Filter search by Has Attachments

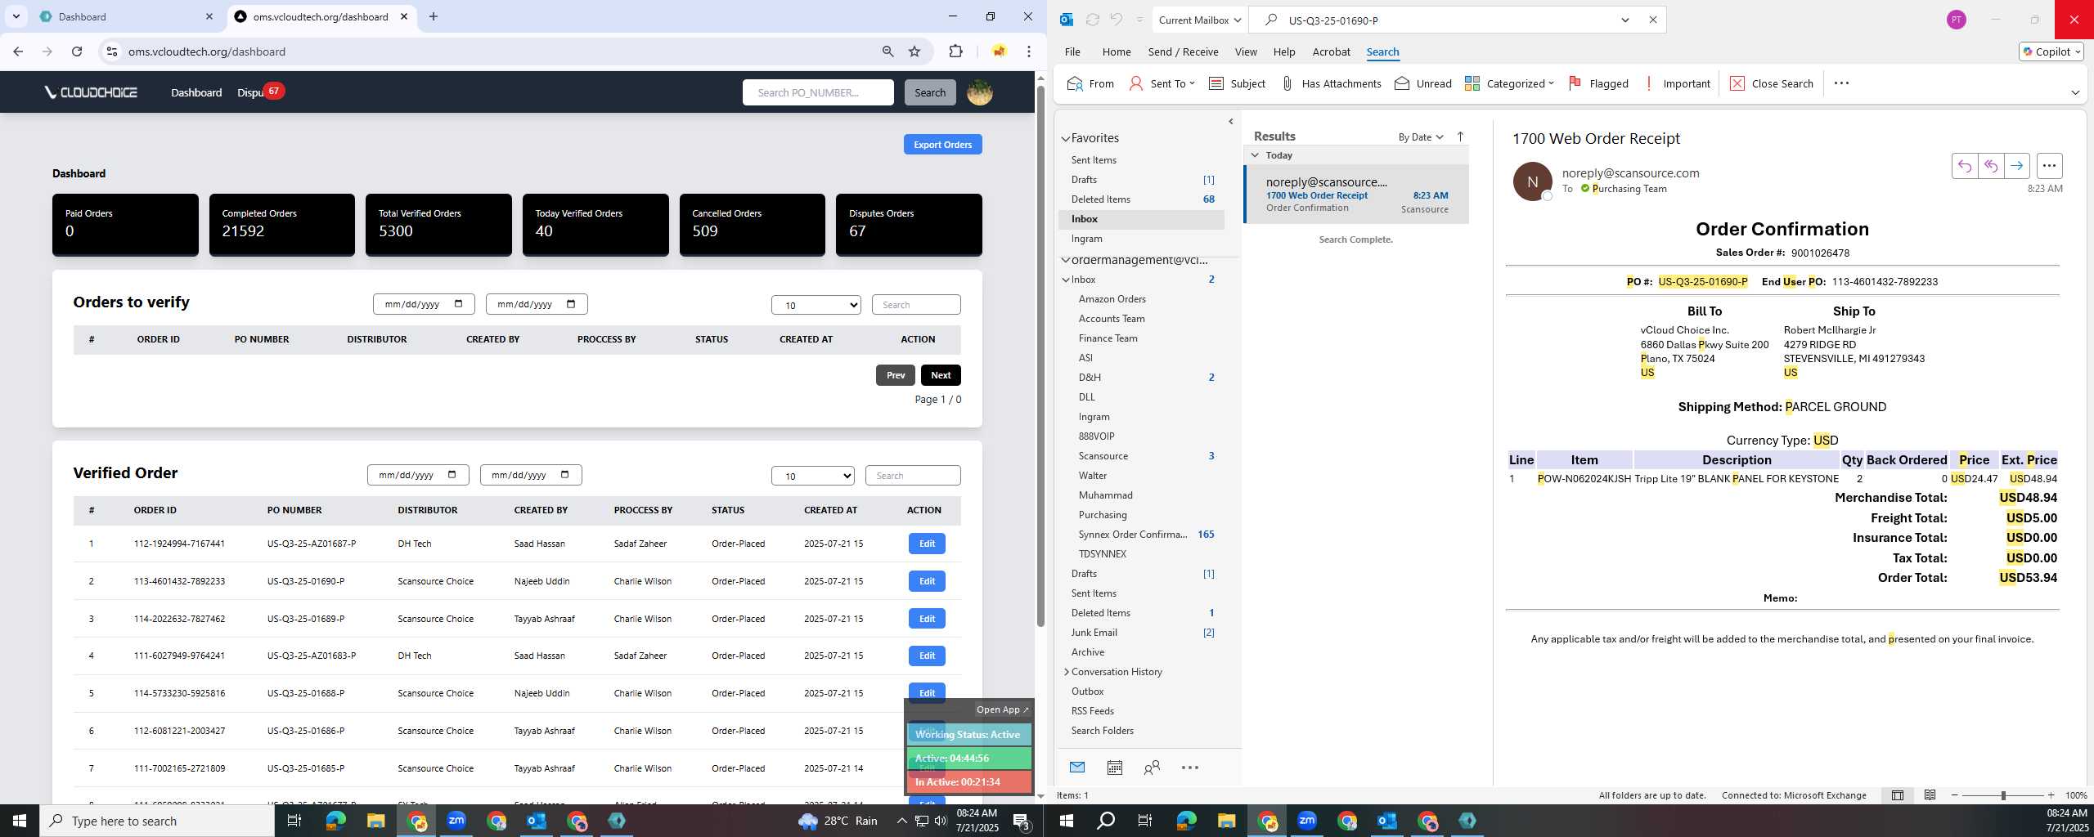1330,83
